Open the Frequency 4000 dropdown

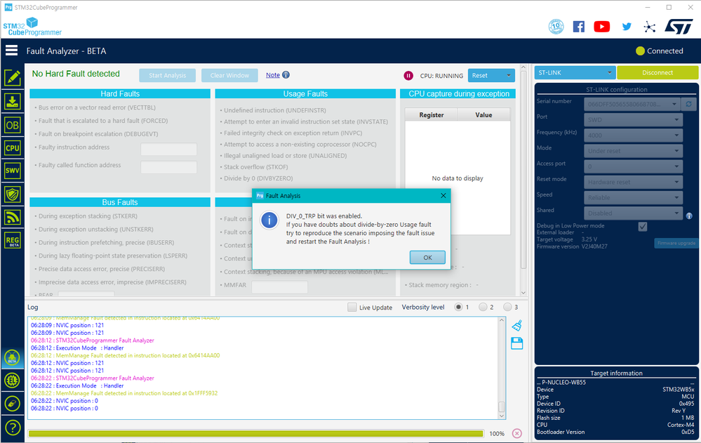[x=633, y=135]
